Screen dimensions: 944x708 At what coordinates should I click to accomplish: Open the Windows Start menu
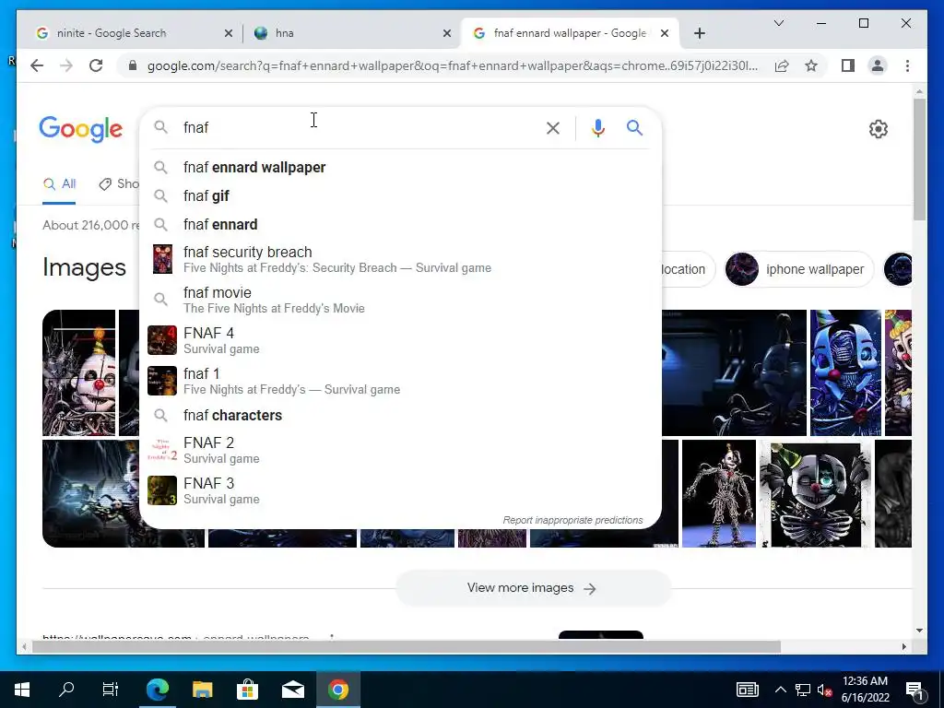click(22, 690)
